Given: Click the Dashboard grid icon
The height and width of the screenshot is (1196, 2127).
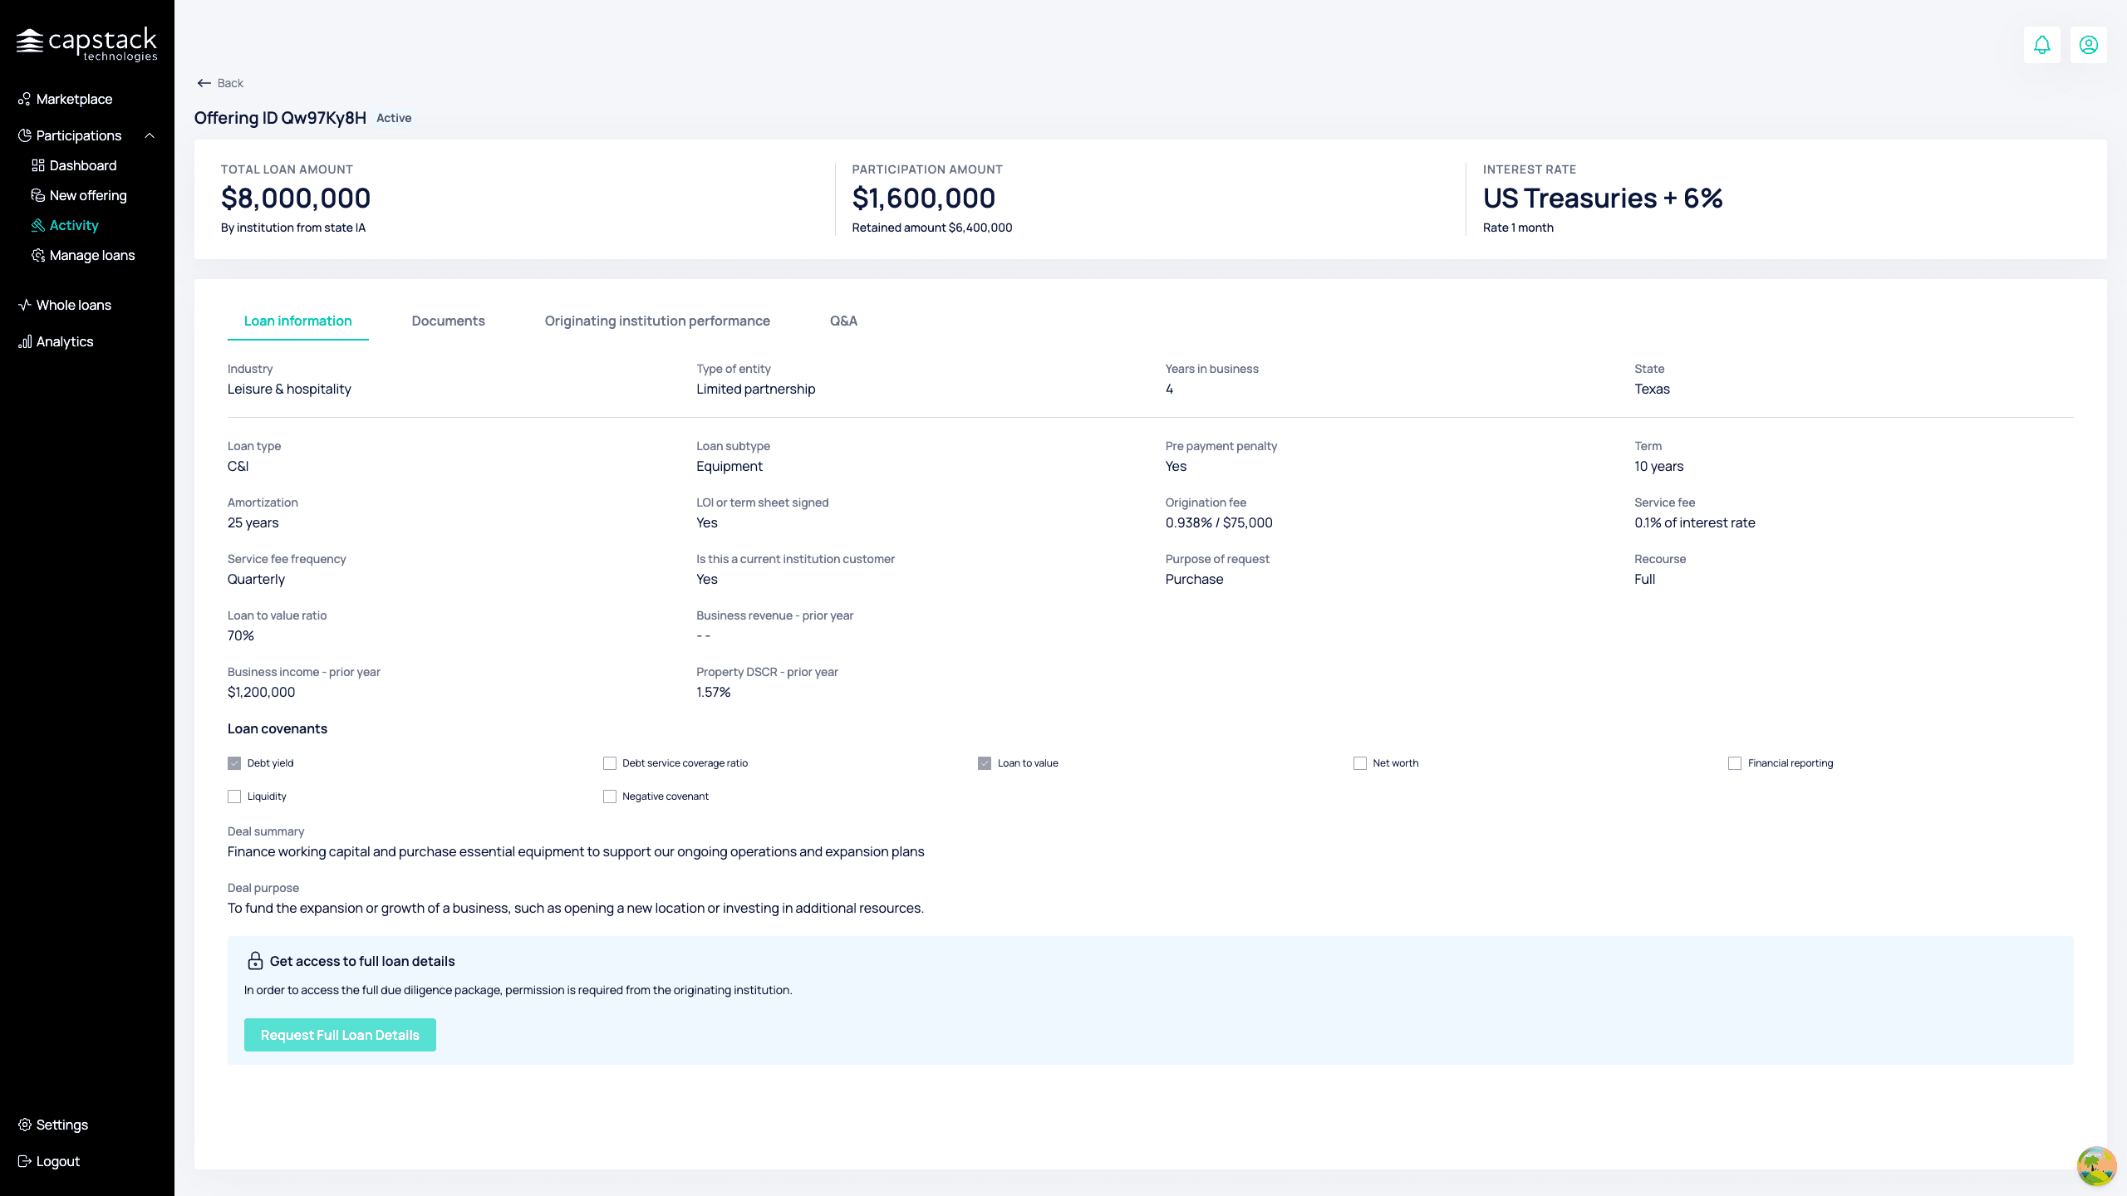Looking at the screenshot, I should 38,165.
